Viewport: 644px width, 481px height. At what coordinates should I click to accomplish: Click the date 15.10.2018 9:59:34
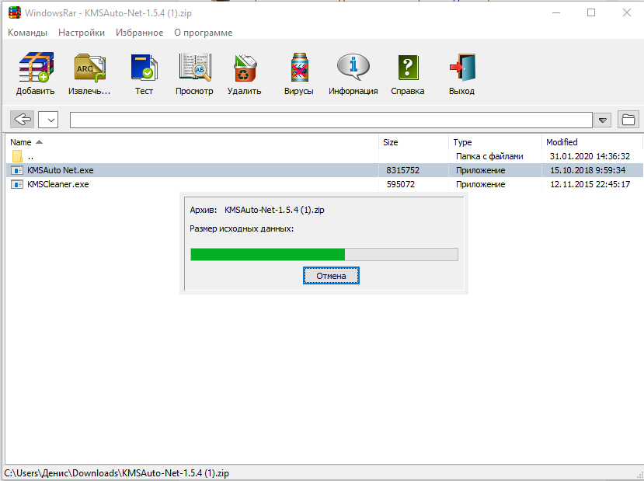coord(588,170)
